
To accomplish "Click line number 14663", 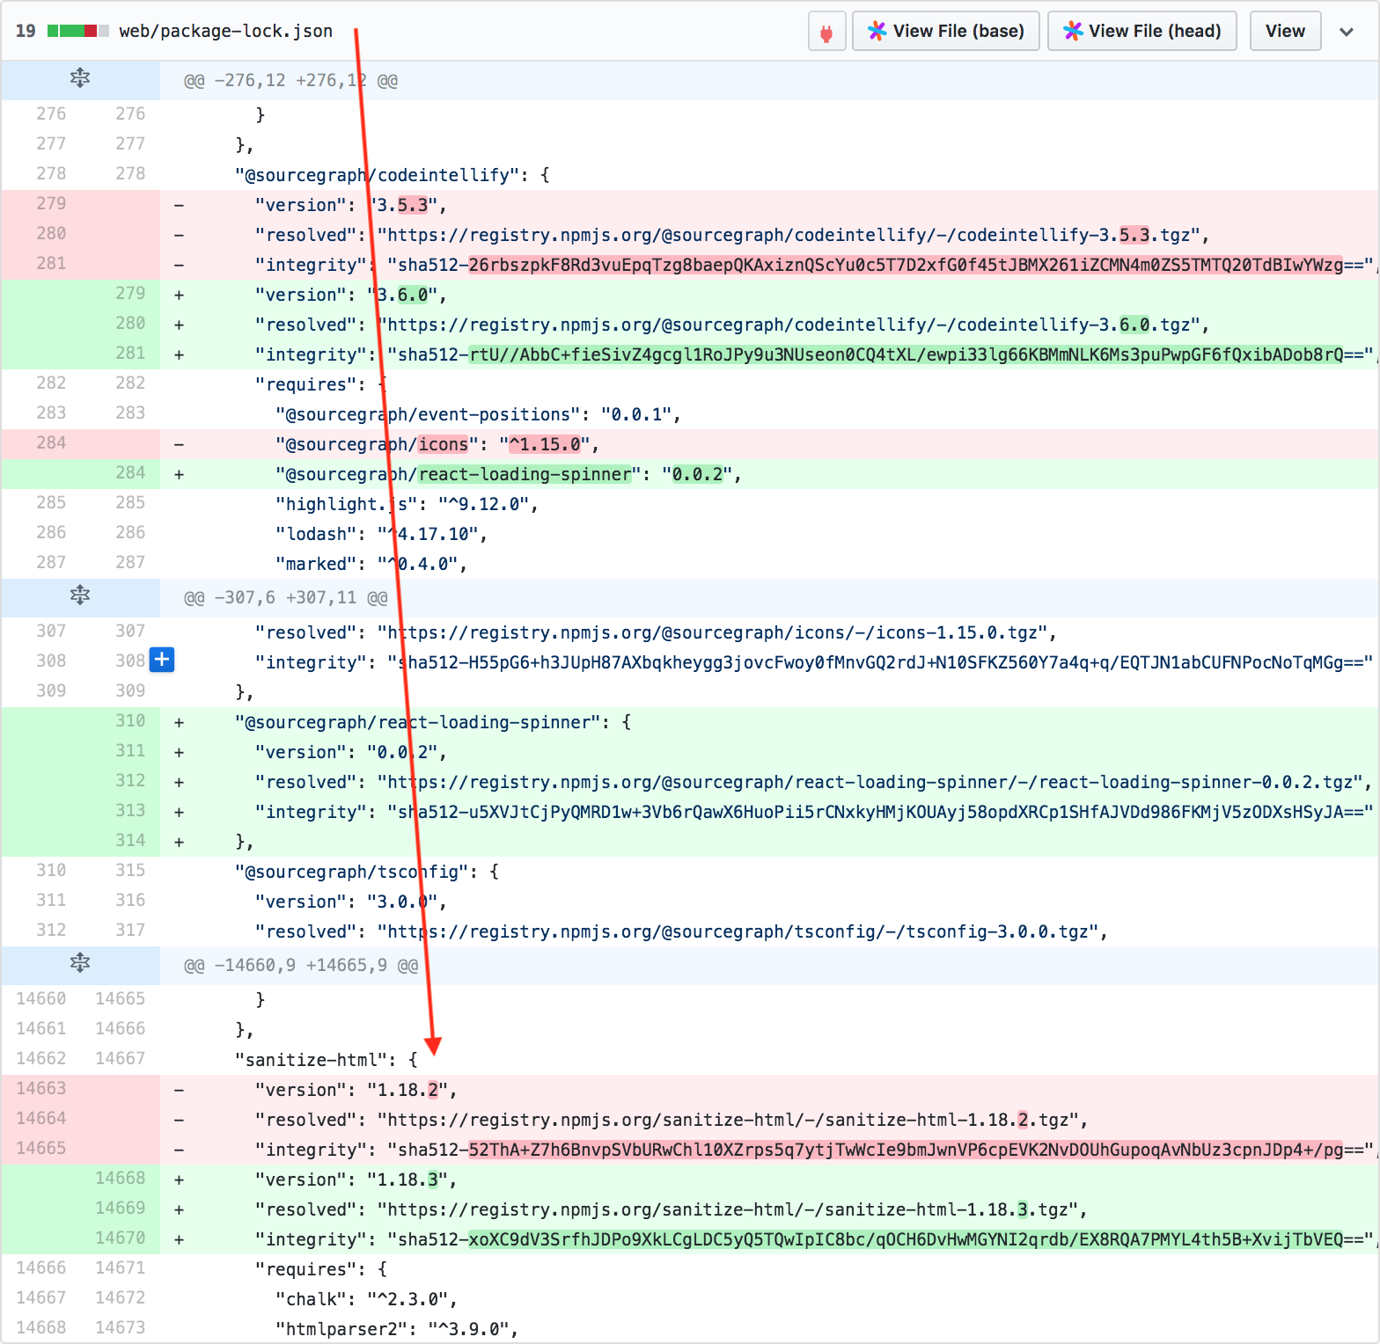I will tap(41, 1088).
